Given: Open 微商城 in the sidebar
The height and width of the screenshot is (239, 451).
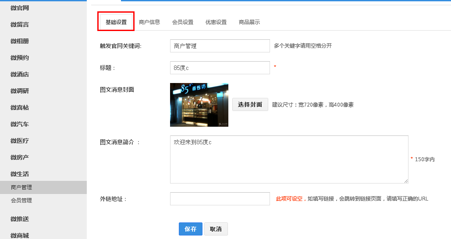Looking at the screenshot, I should pos(20,236).
